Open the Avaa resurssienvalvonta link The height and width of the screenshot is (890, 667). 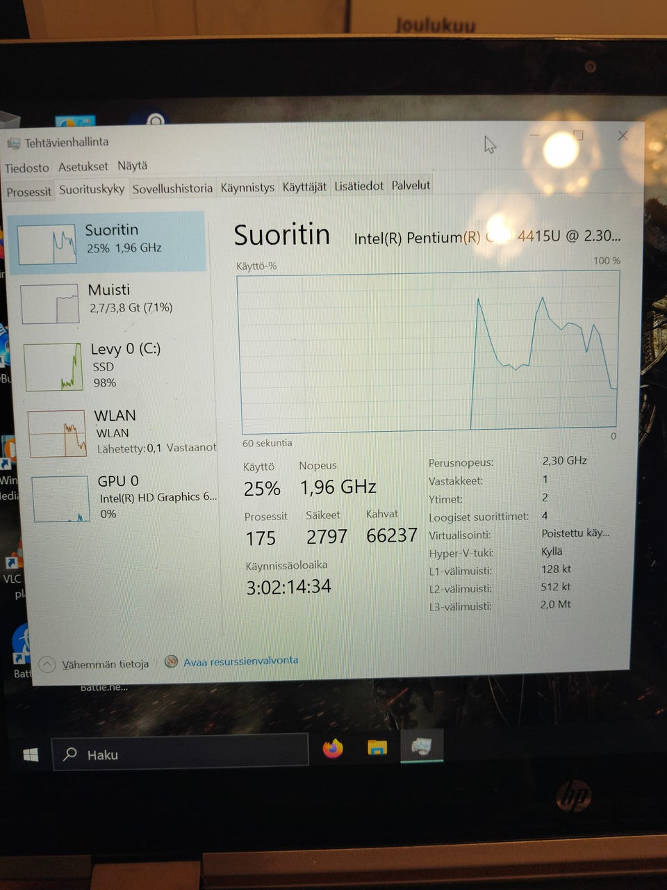coord(240,661)
